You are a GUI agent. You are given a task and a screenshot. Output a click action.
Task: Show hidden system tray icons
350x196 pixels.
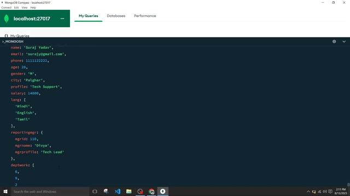[x=308, y=192]
